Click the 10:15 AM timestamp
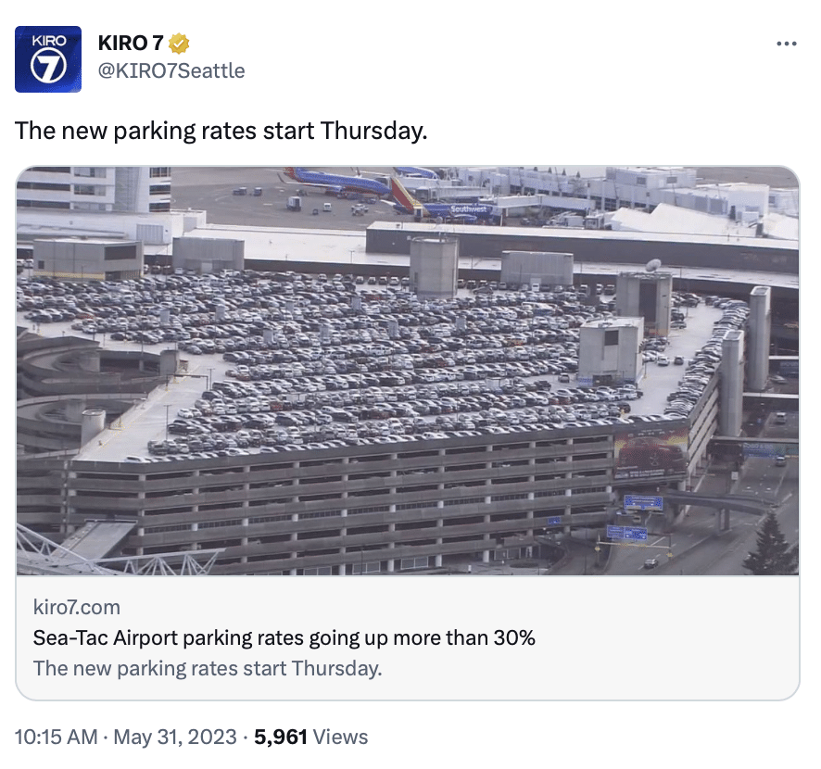The image size is (821, 769). 56,737
